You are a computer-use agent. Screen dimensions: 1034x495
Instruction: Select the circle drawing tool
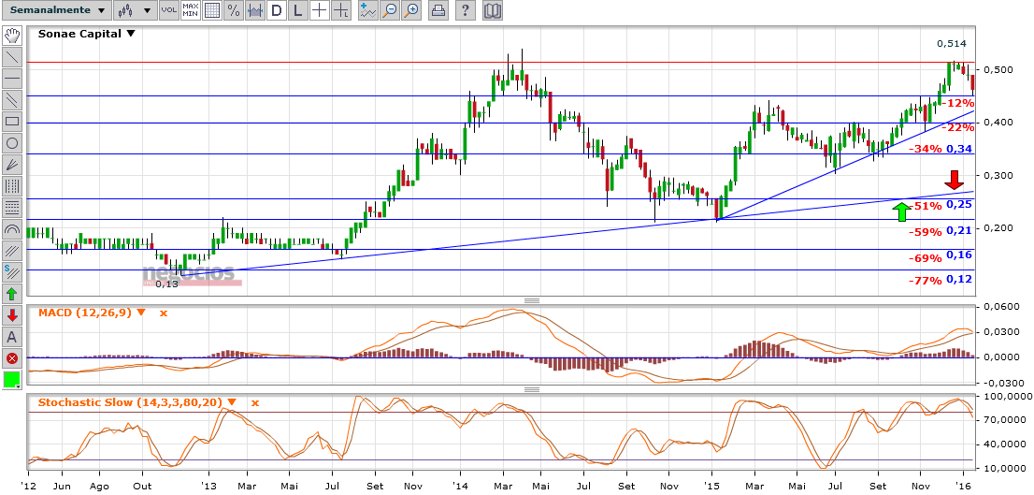[12, 143]
